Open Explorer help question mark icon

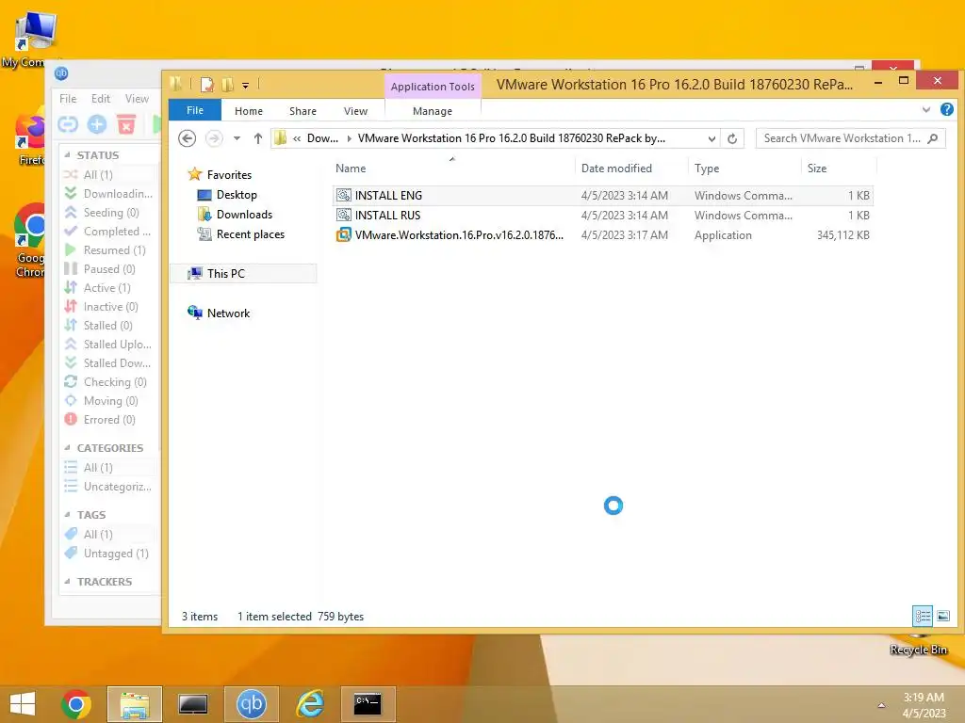(946, 110)
